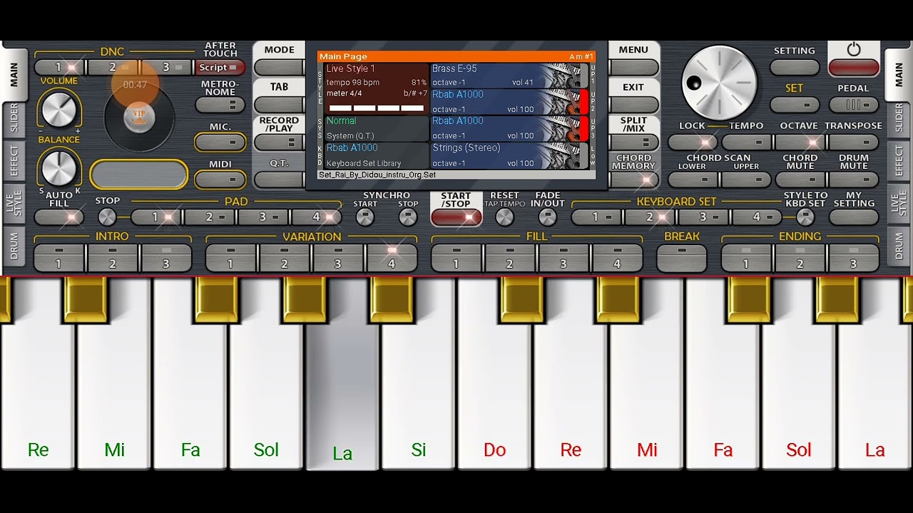Open SETTING

[795, 68]
